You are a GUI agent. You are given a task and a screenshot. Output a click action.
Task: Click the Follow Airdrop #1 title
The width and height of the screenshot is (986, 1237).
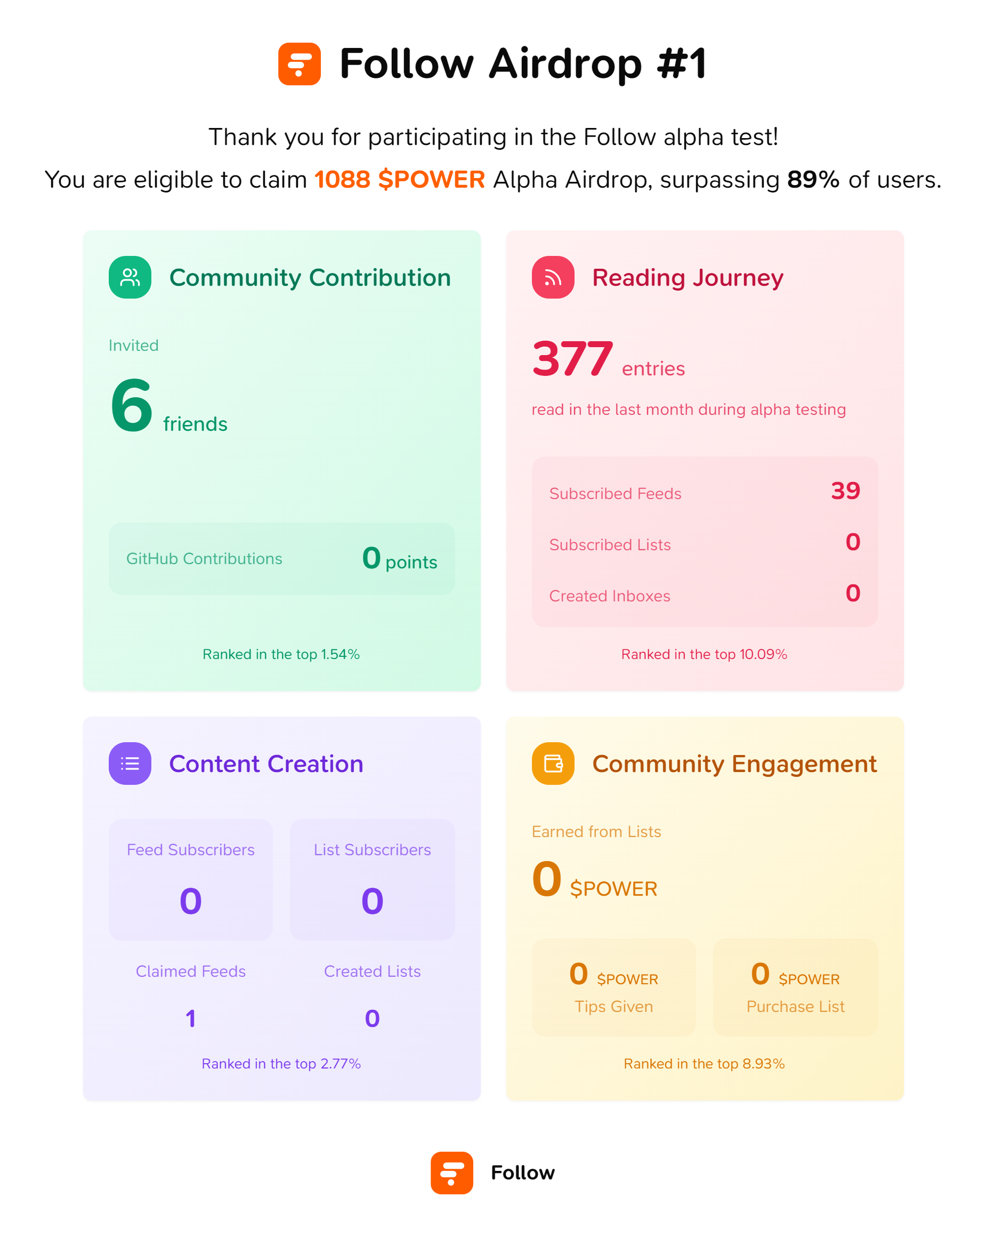(x=522, y=63)
